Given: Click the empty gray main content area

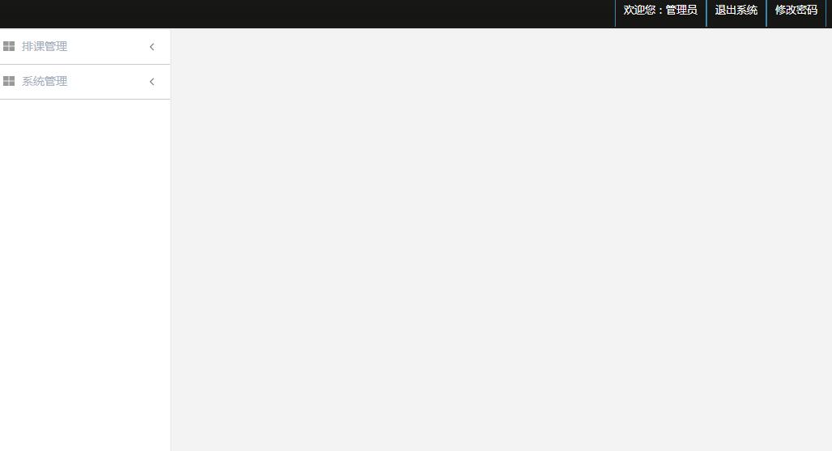Looking at the screenshot, I should [501, 239].
